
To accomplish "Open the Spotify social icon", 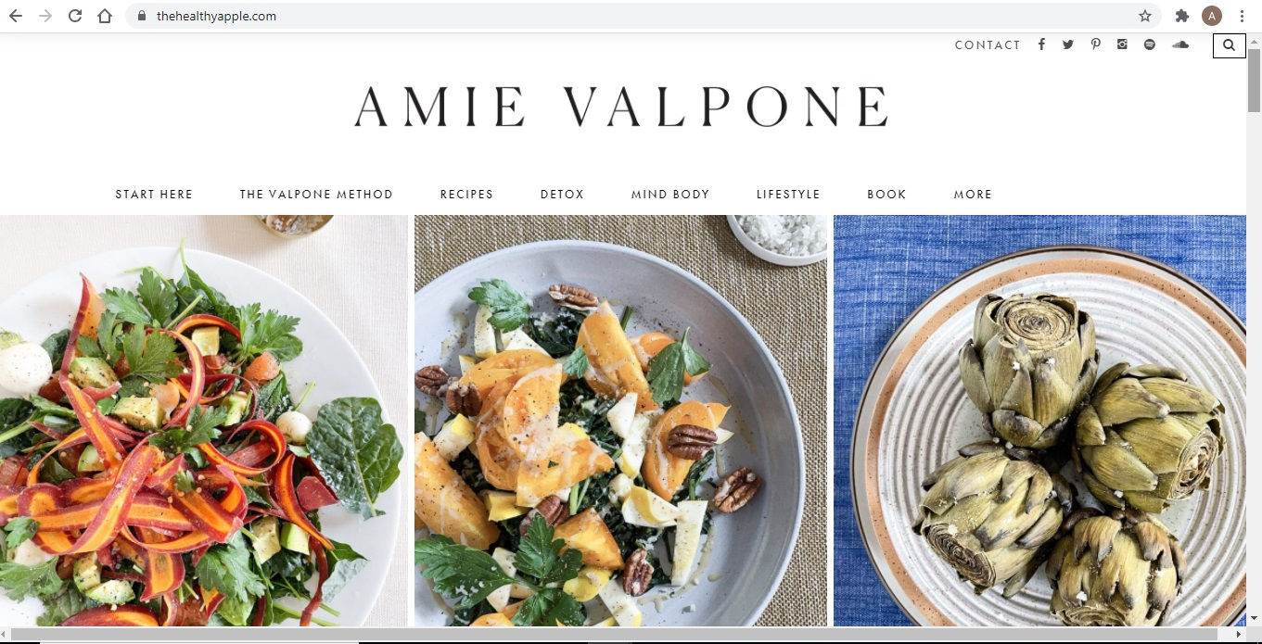I will point(1150,44).
